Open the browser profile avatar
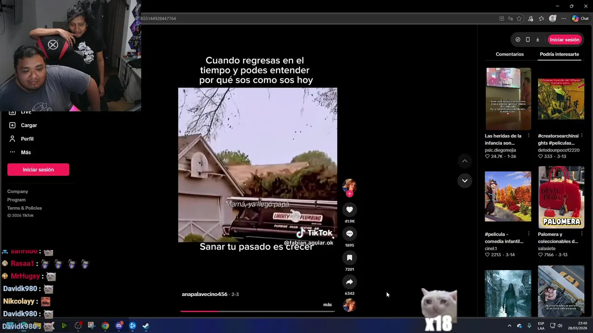 coord(553,18)
